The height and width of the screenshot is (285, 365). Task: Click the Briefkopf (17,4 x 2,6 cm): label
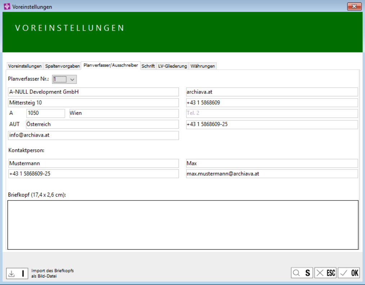(37, 195)
